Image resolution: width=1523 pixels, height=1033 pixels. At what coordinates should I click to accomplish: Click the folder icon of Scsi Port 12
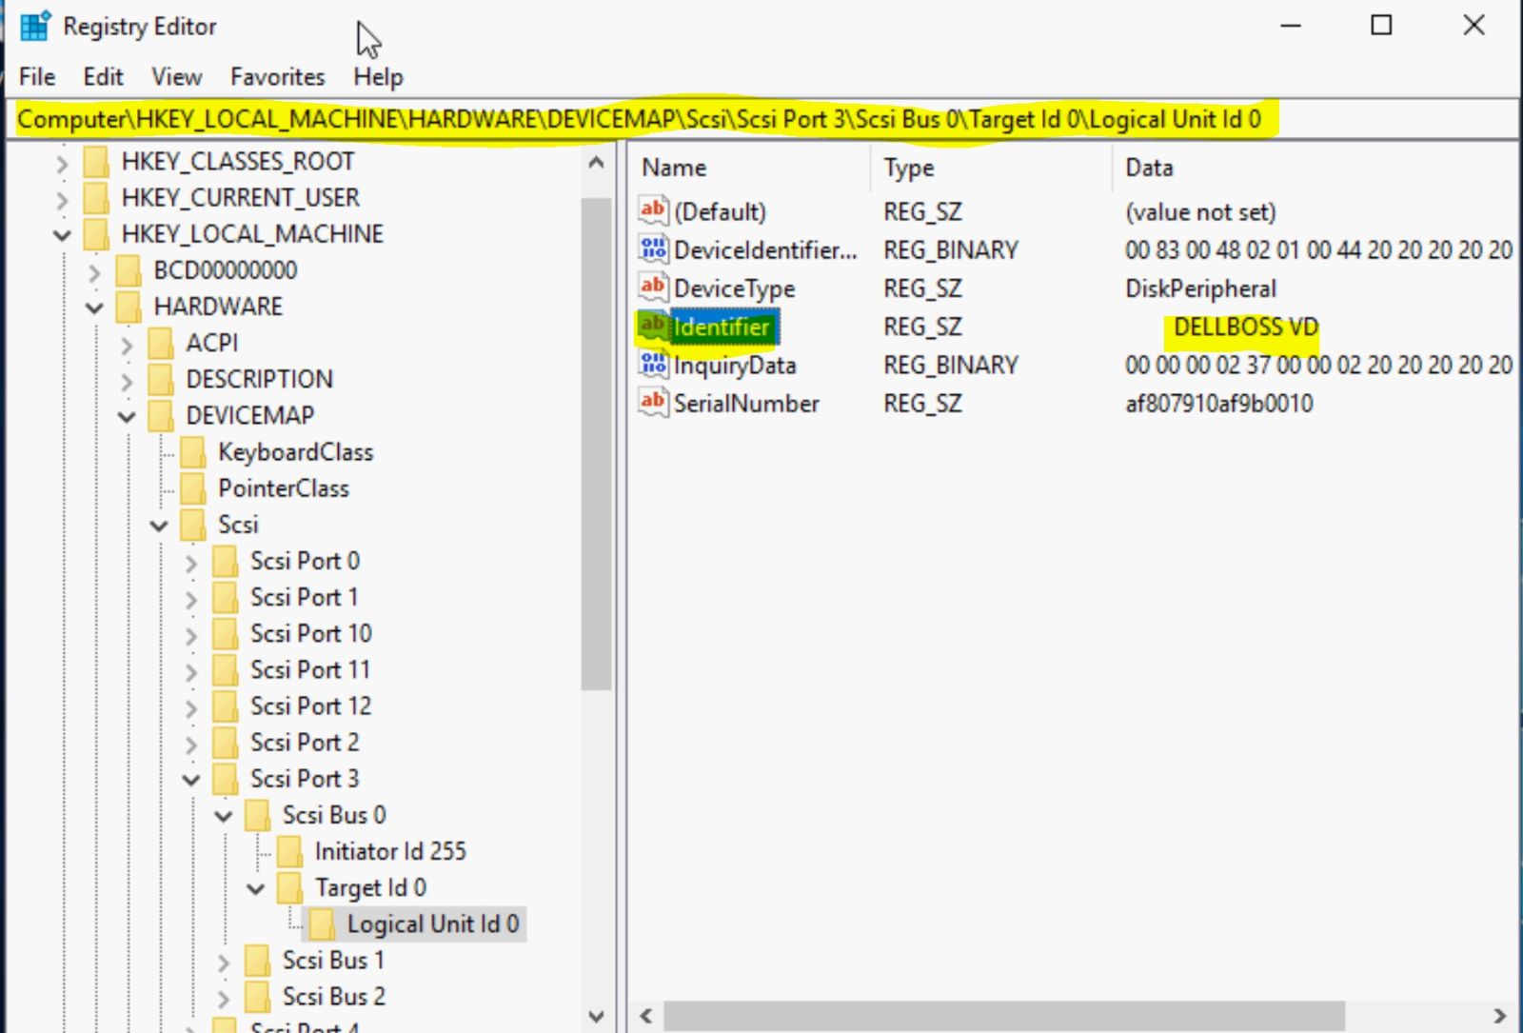pos(226,705)
